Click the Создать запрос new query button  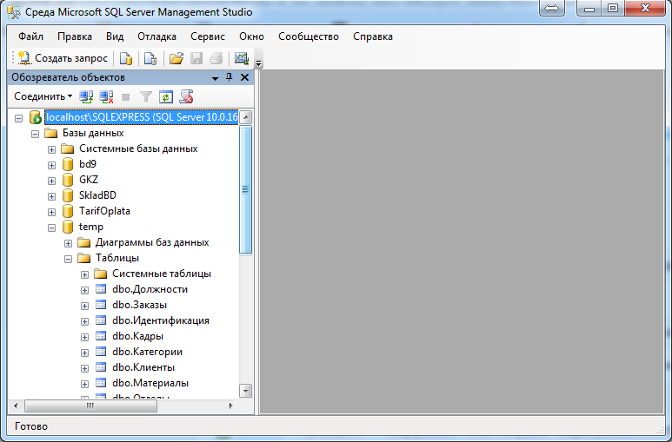[63, 58]
